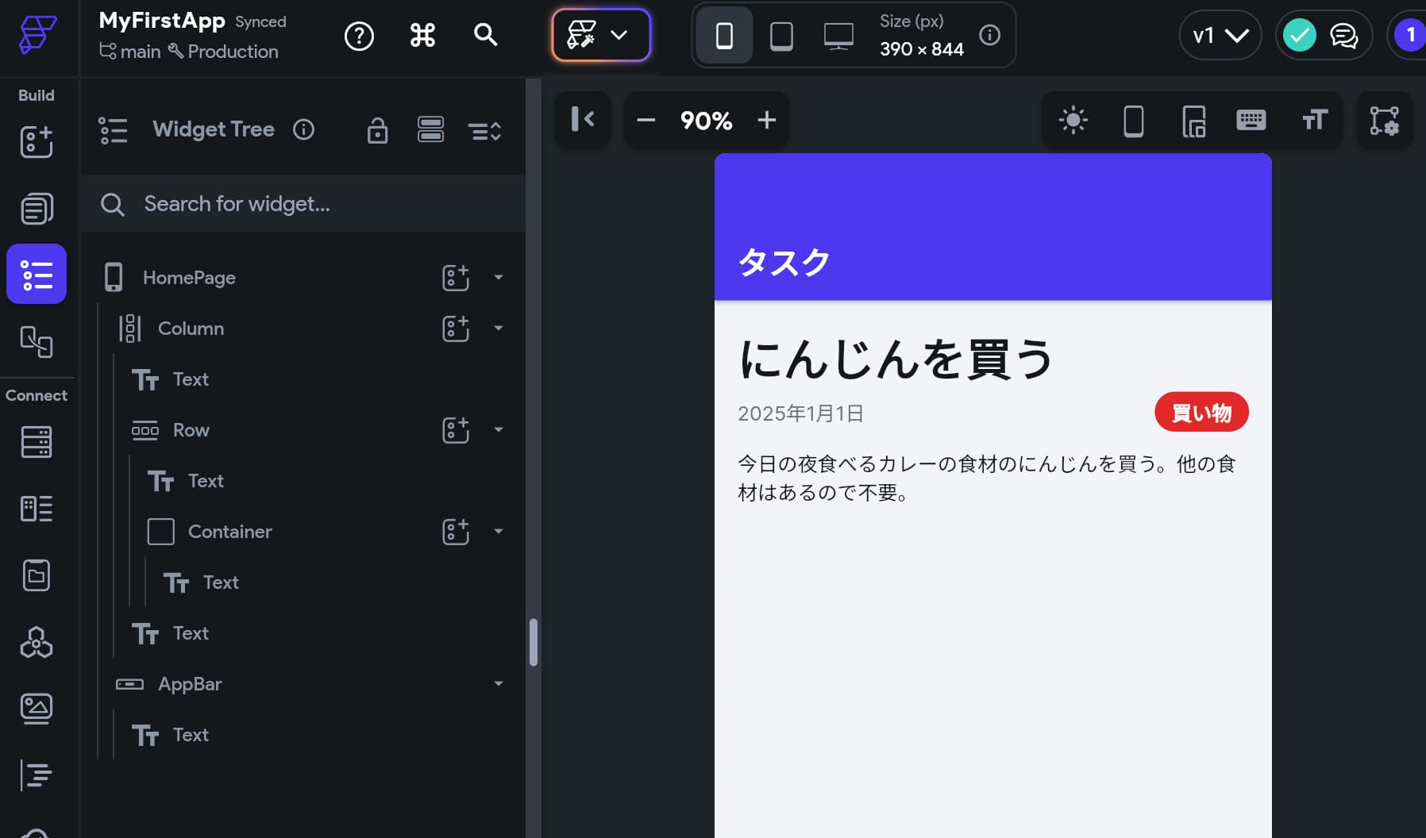The width and height of the screenshot is (1426, 838).
Task: Click the green checkmark status icon
Action: click(1300, 35)
